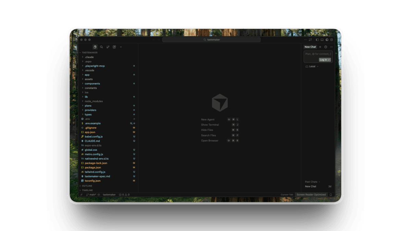Open the chat panel's three-dot menu
The height and width of the screenshot is (231, 411).
point(331,47)
